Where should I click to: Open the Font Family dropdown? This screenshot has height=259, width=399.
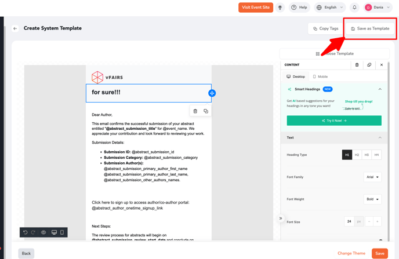coord(372,177)
